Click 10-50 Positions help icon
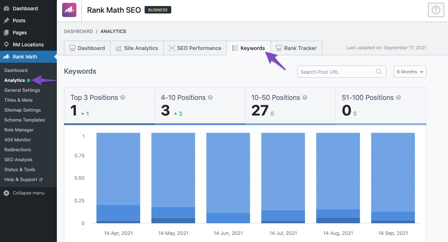Screen dimensions: 448x242 coord(305,97)
